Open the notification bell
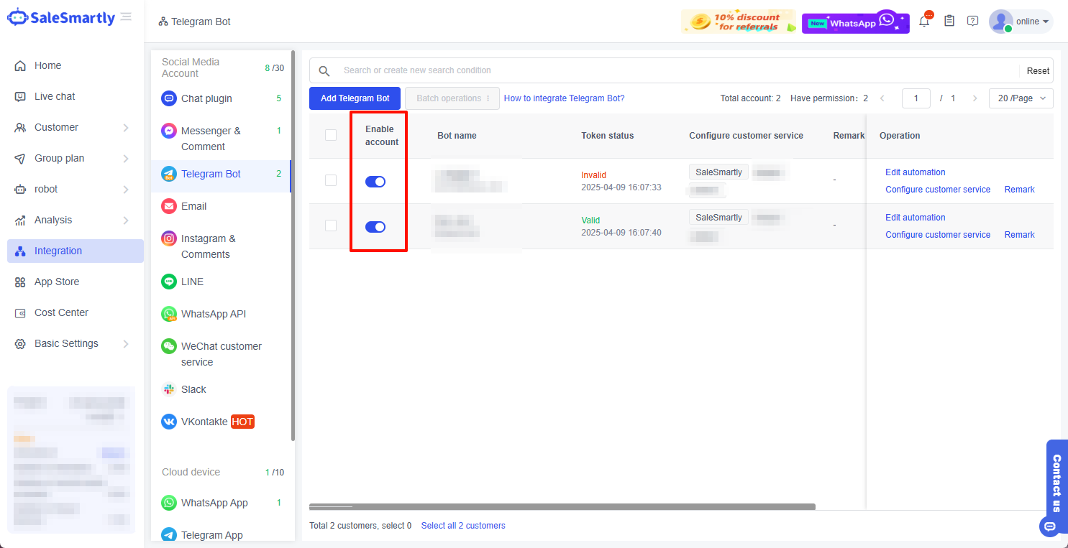 coord(925,22)
